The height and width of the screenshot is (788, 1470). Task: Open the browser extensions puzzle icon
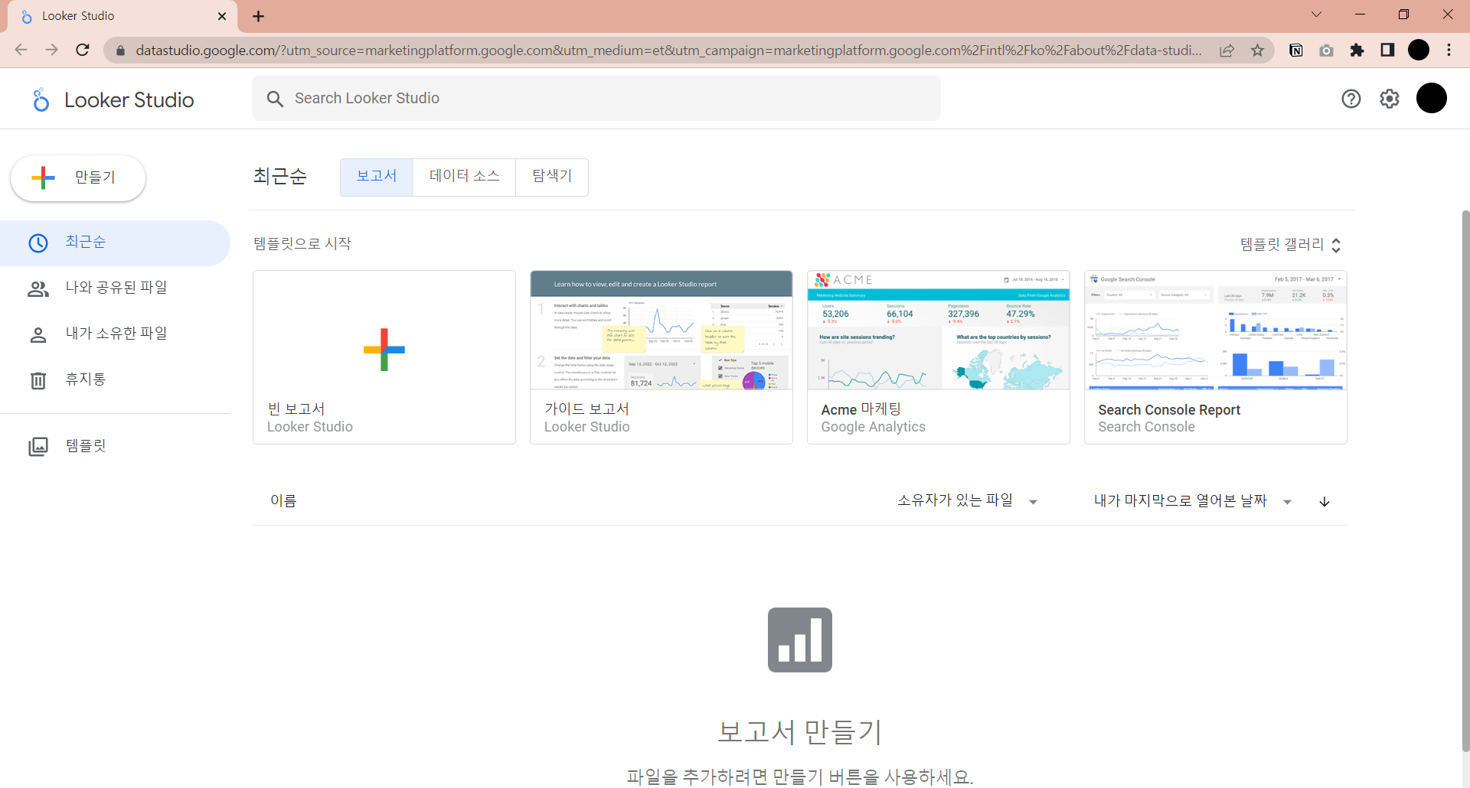(1357, 50)
